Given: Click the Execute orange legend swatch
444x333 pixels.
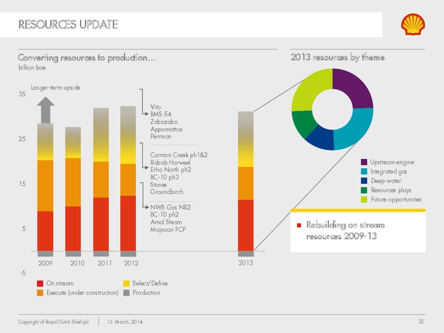Looking at the screenshot, I should (40, 293).
